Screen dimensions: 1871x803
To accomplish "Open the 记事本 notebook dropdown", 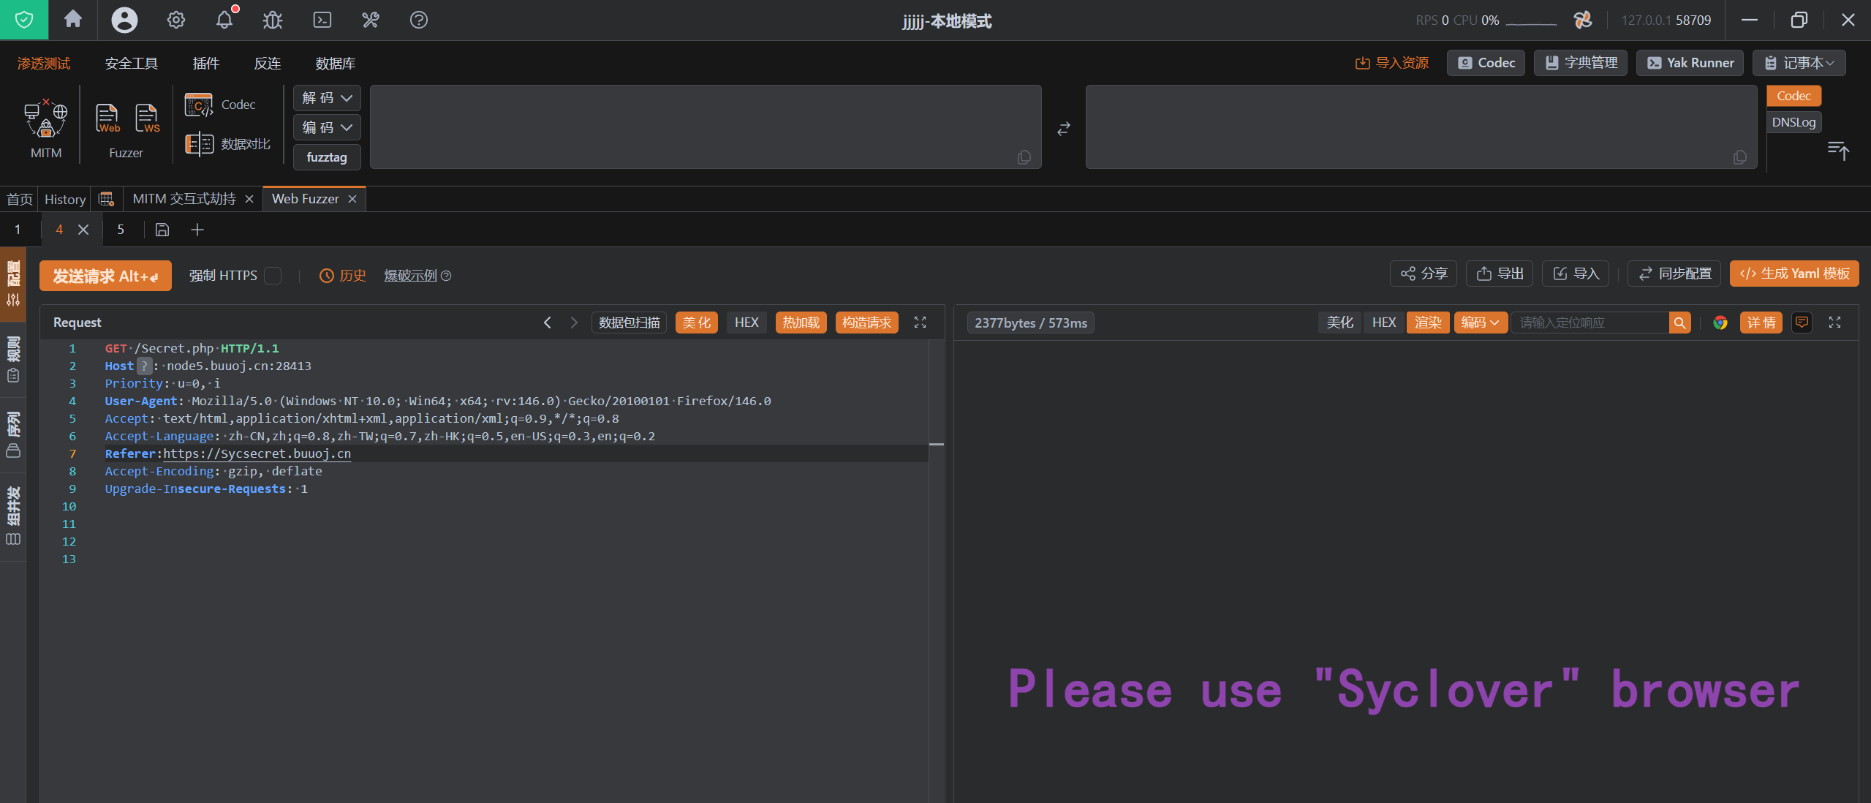I will coord(1799,63).
